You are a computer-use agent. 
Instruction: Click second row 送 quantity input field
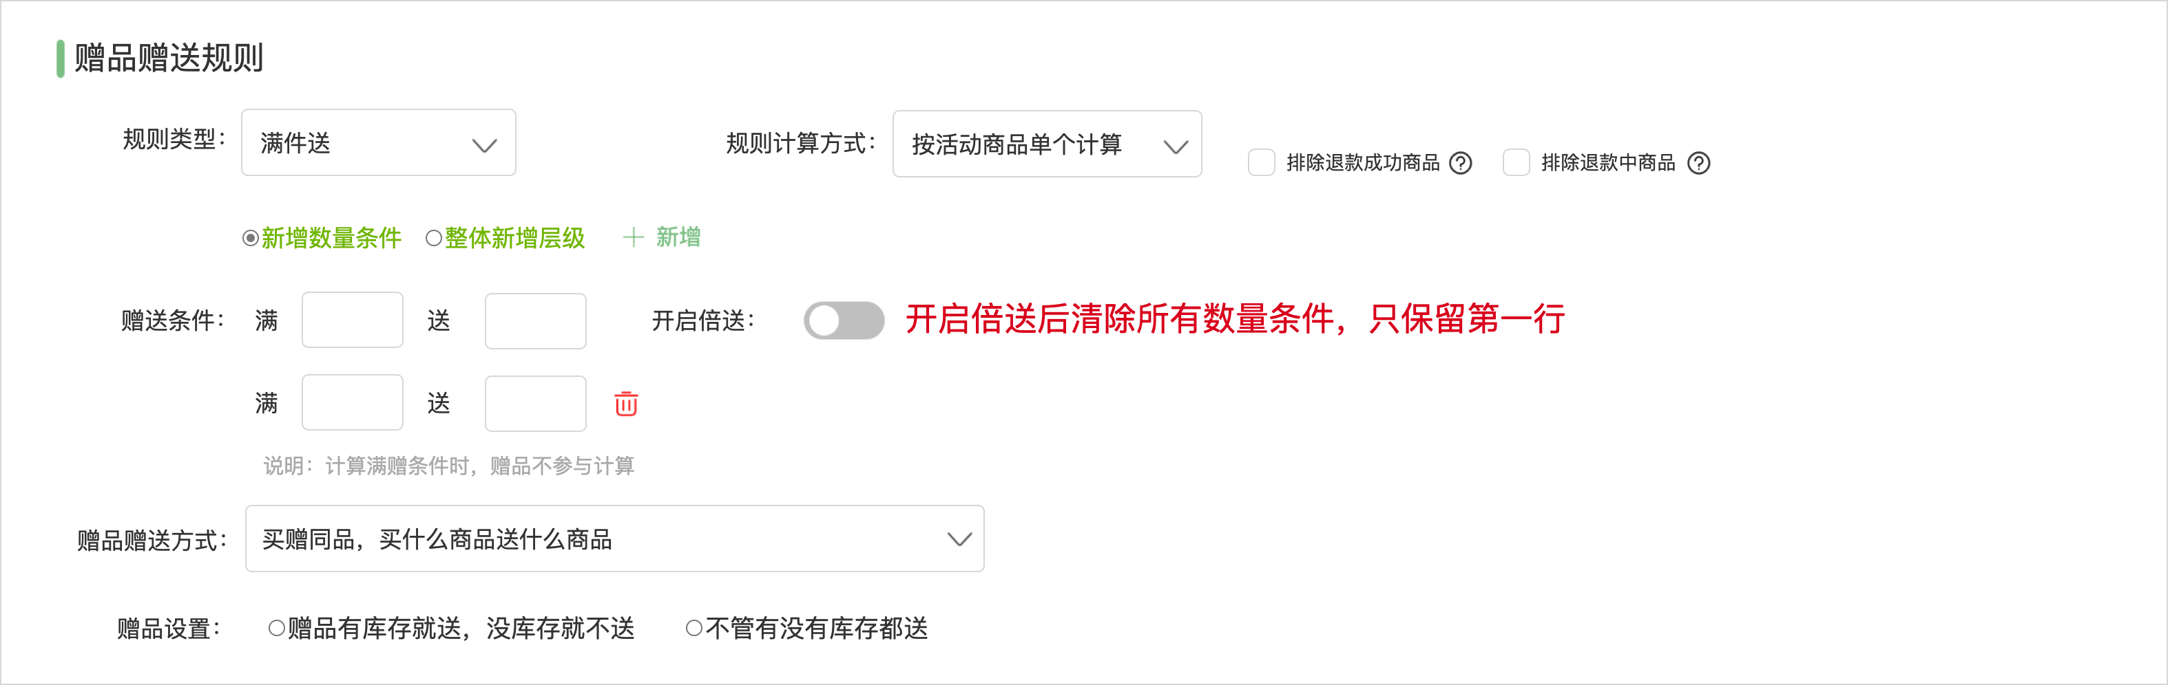tap(535, 404)
